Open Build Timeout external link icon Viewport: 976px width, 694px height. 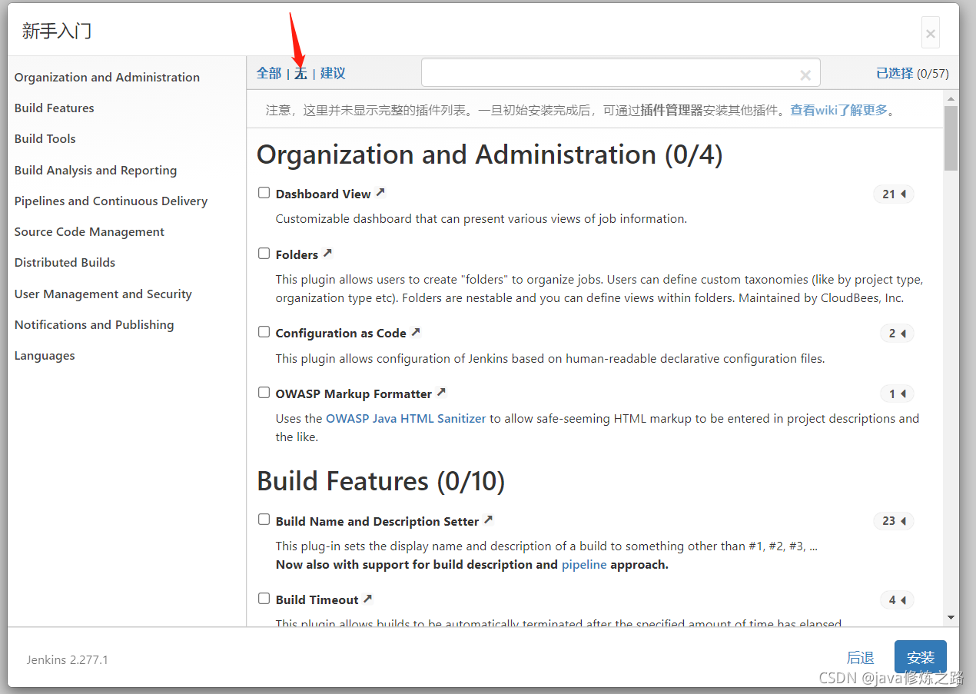[368, 599]
